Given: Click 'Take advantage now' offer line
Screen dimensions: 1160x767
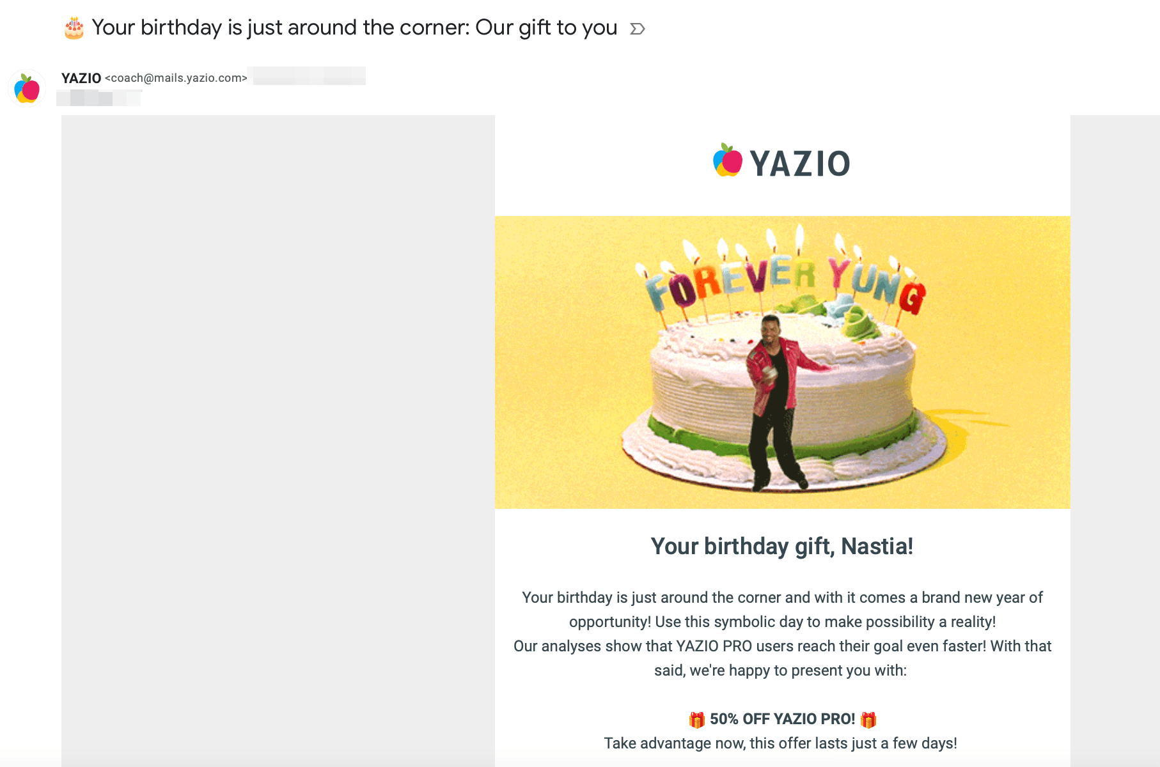Looking at the screenshot, I should pos(780,743).
